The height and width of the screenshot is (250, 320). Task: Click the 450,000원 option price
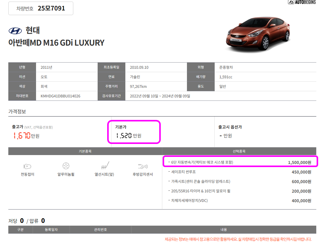tap(302, 172)
